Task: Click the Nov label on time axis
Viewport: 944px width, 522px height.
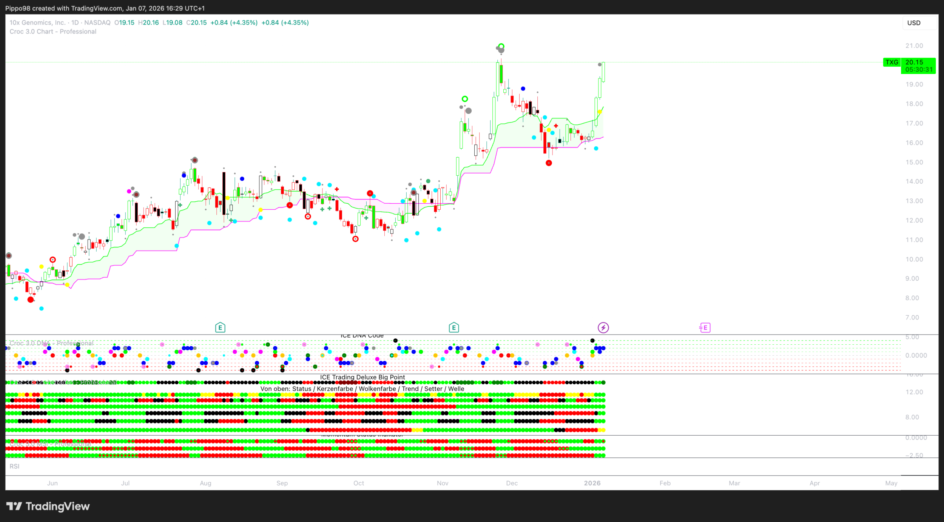Action: click(443, 483)
